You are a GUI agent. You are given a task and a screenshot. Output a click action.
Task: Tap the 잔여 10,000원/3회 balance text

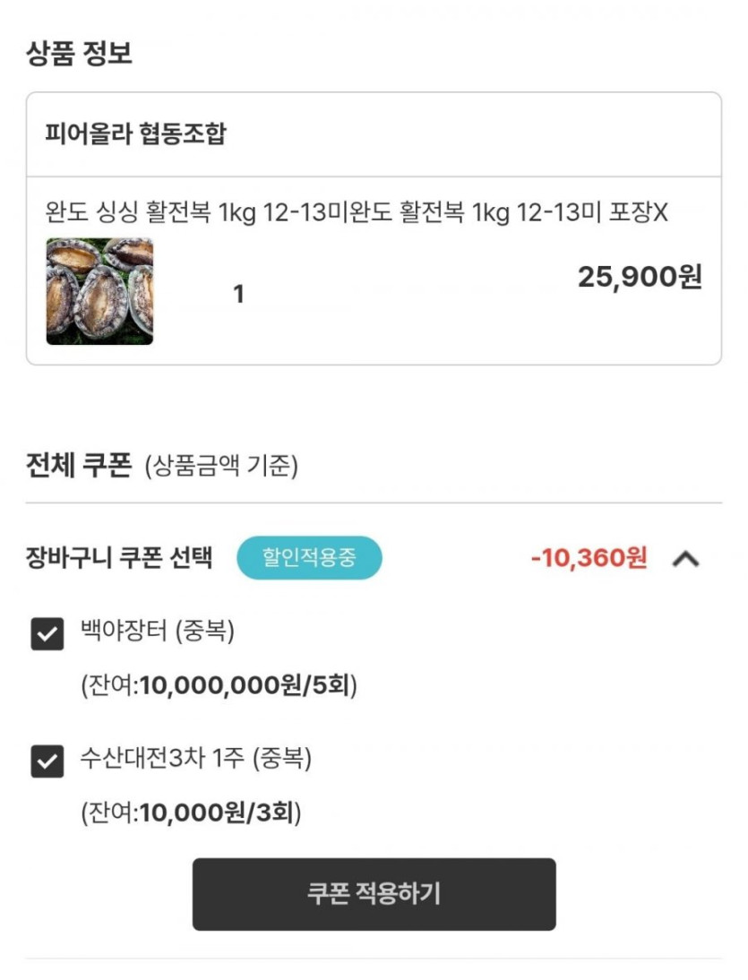[192, 813]
